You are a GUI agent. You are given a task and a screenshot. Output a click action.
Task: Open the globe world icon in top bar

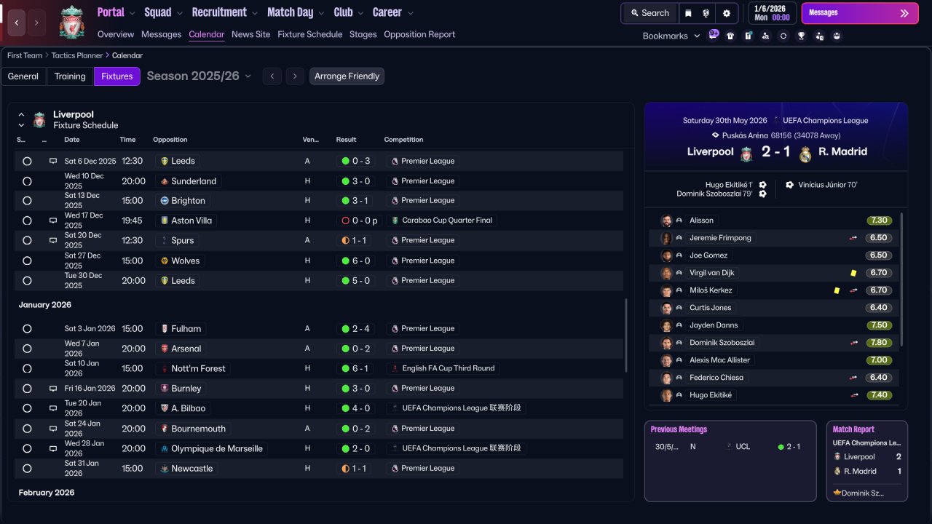[x=706, y=13]
